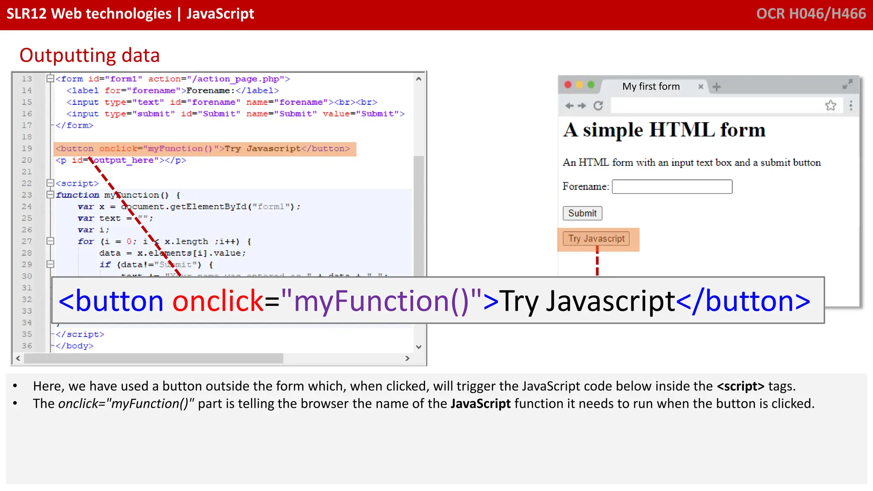Click the 'Outputting data' heading

click(90, 55)
